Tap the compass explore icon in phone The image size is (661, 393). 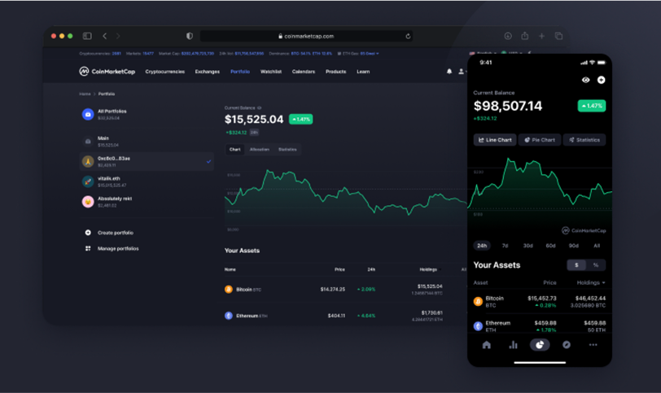(567, 345)
